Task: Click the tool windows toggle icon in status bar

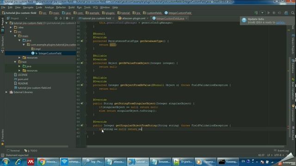Action: point(2,155)
